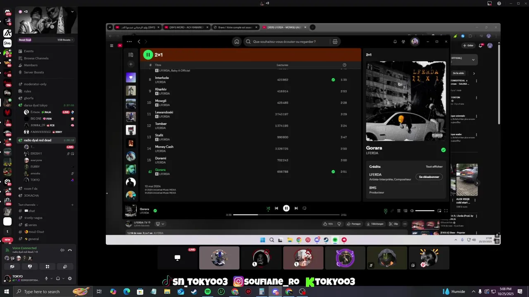The width and height of the screenshot is (529, 297).
Task: Pause the 2x1 album with the green button
Action: [148, 54]
